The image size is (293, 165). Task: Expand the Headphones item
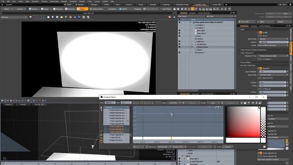(x=192, y=44)
